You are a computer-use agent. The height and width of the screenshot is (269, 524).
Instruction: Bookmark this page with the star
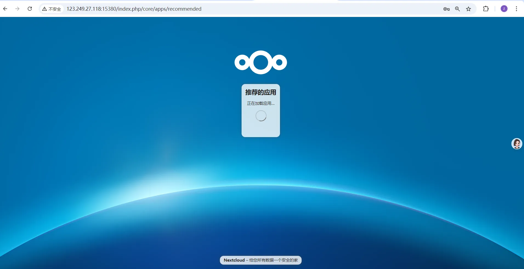click(x=469, y=9)
